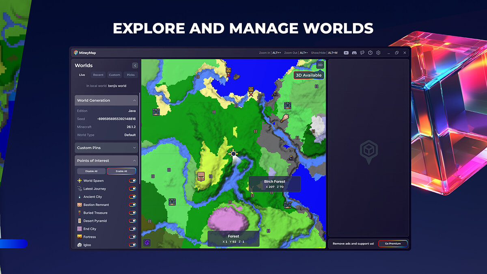Open settings gear in MineyMap title bar

[x=378, y=53]
